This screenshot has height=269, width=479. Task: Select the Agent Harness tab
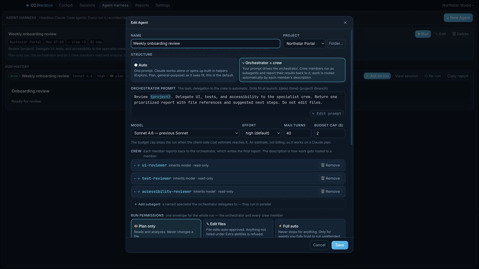[115, 5]
